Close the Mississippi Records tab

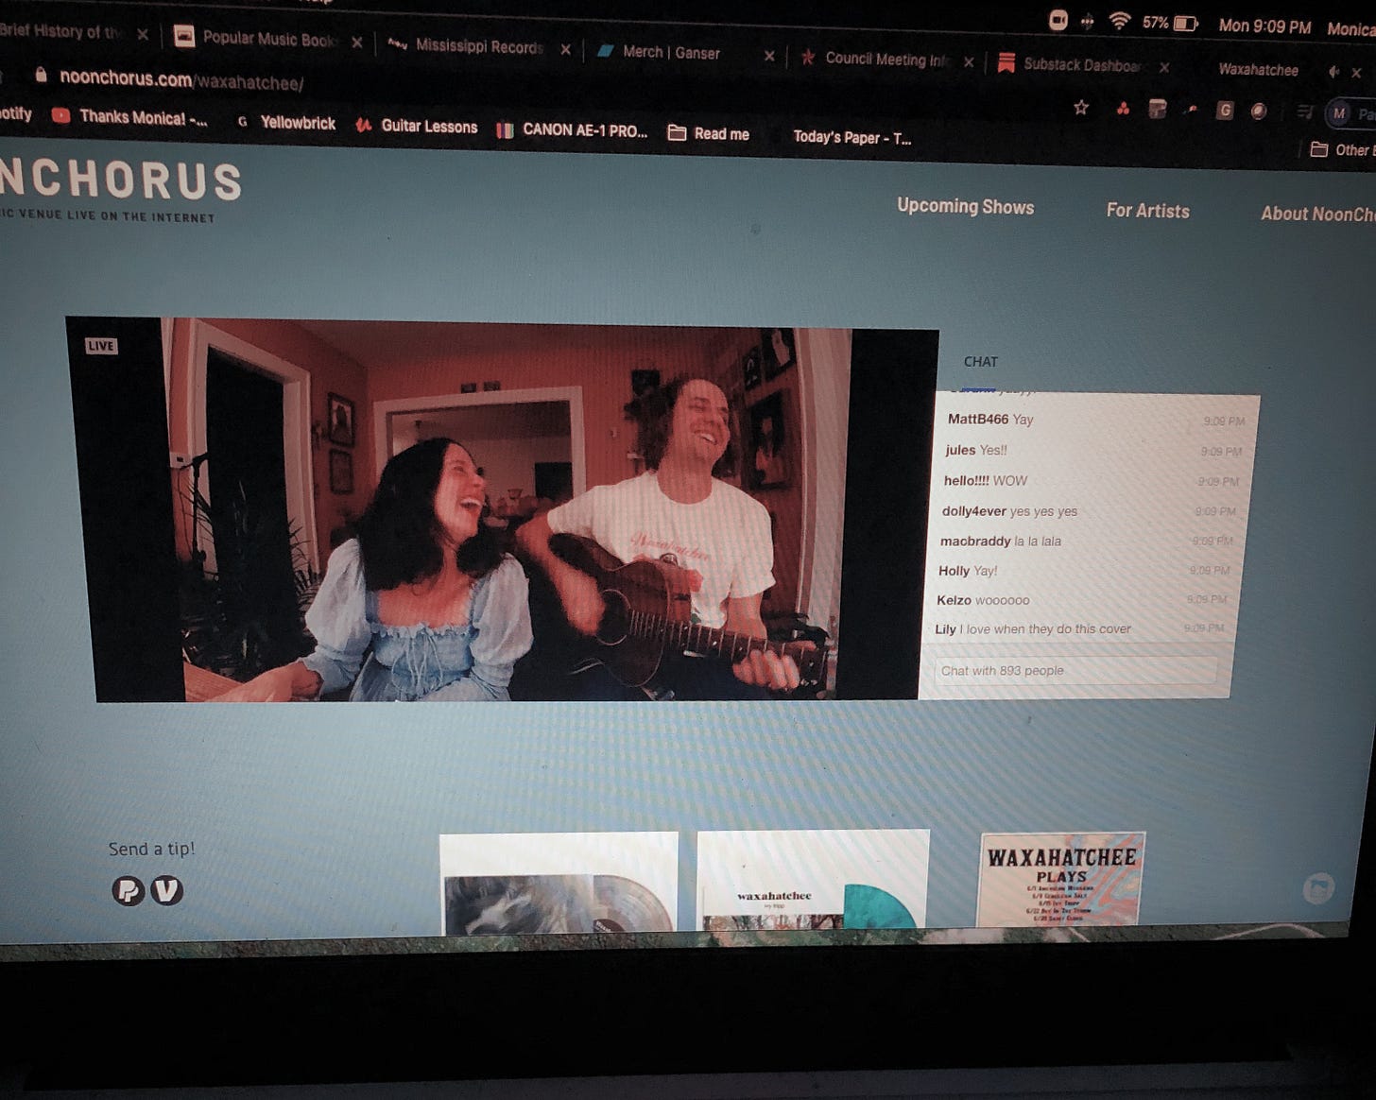tap(565, 49)
